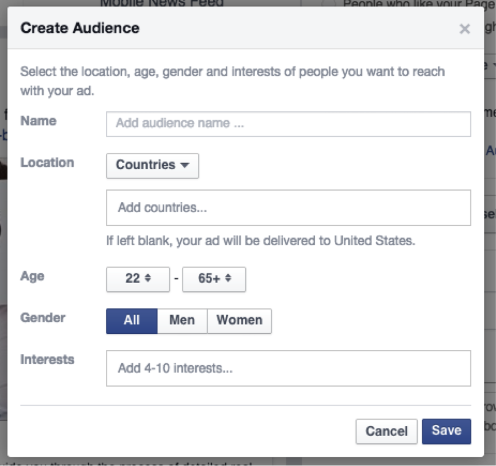This screenshot has width=496, height=466.
Task: Click the United States default delivery hint
Action: pos(261,241)
